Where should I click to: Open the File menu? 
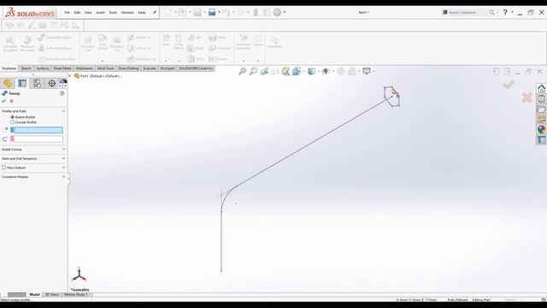coord(67,13)
